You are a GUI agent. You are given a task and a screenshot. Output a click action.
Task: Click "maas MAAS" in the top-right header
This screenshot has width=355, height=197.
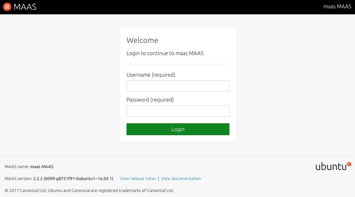click(337, 7)
